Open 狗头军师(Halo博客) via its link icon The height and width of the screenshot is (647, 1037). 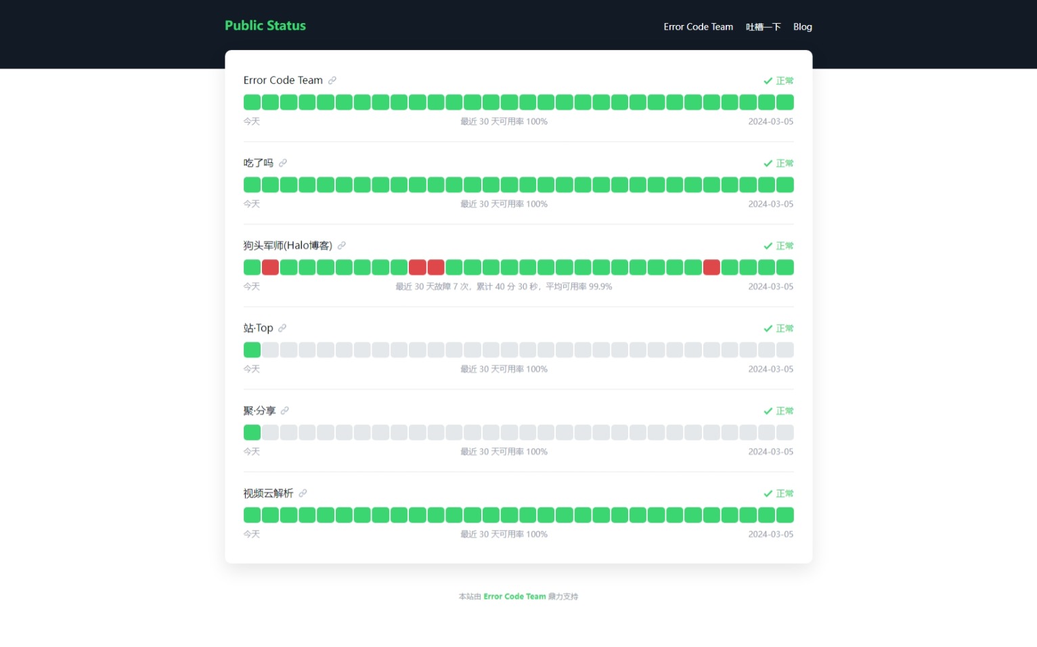tap(342, 245)
